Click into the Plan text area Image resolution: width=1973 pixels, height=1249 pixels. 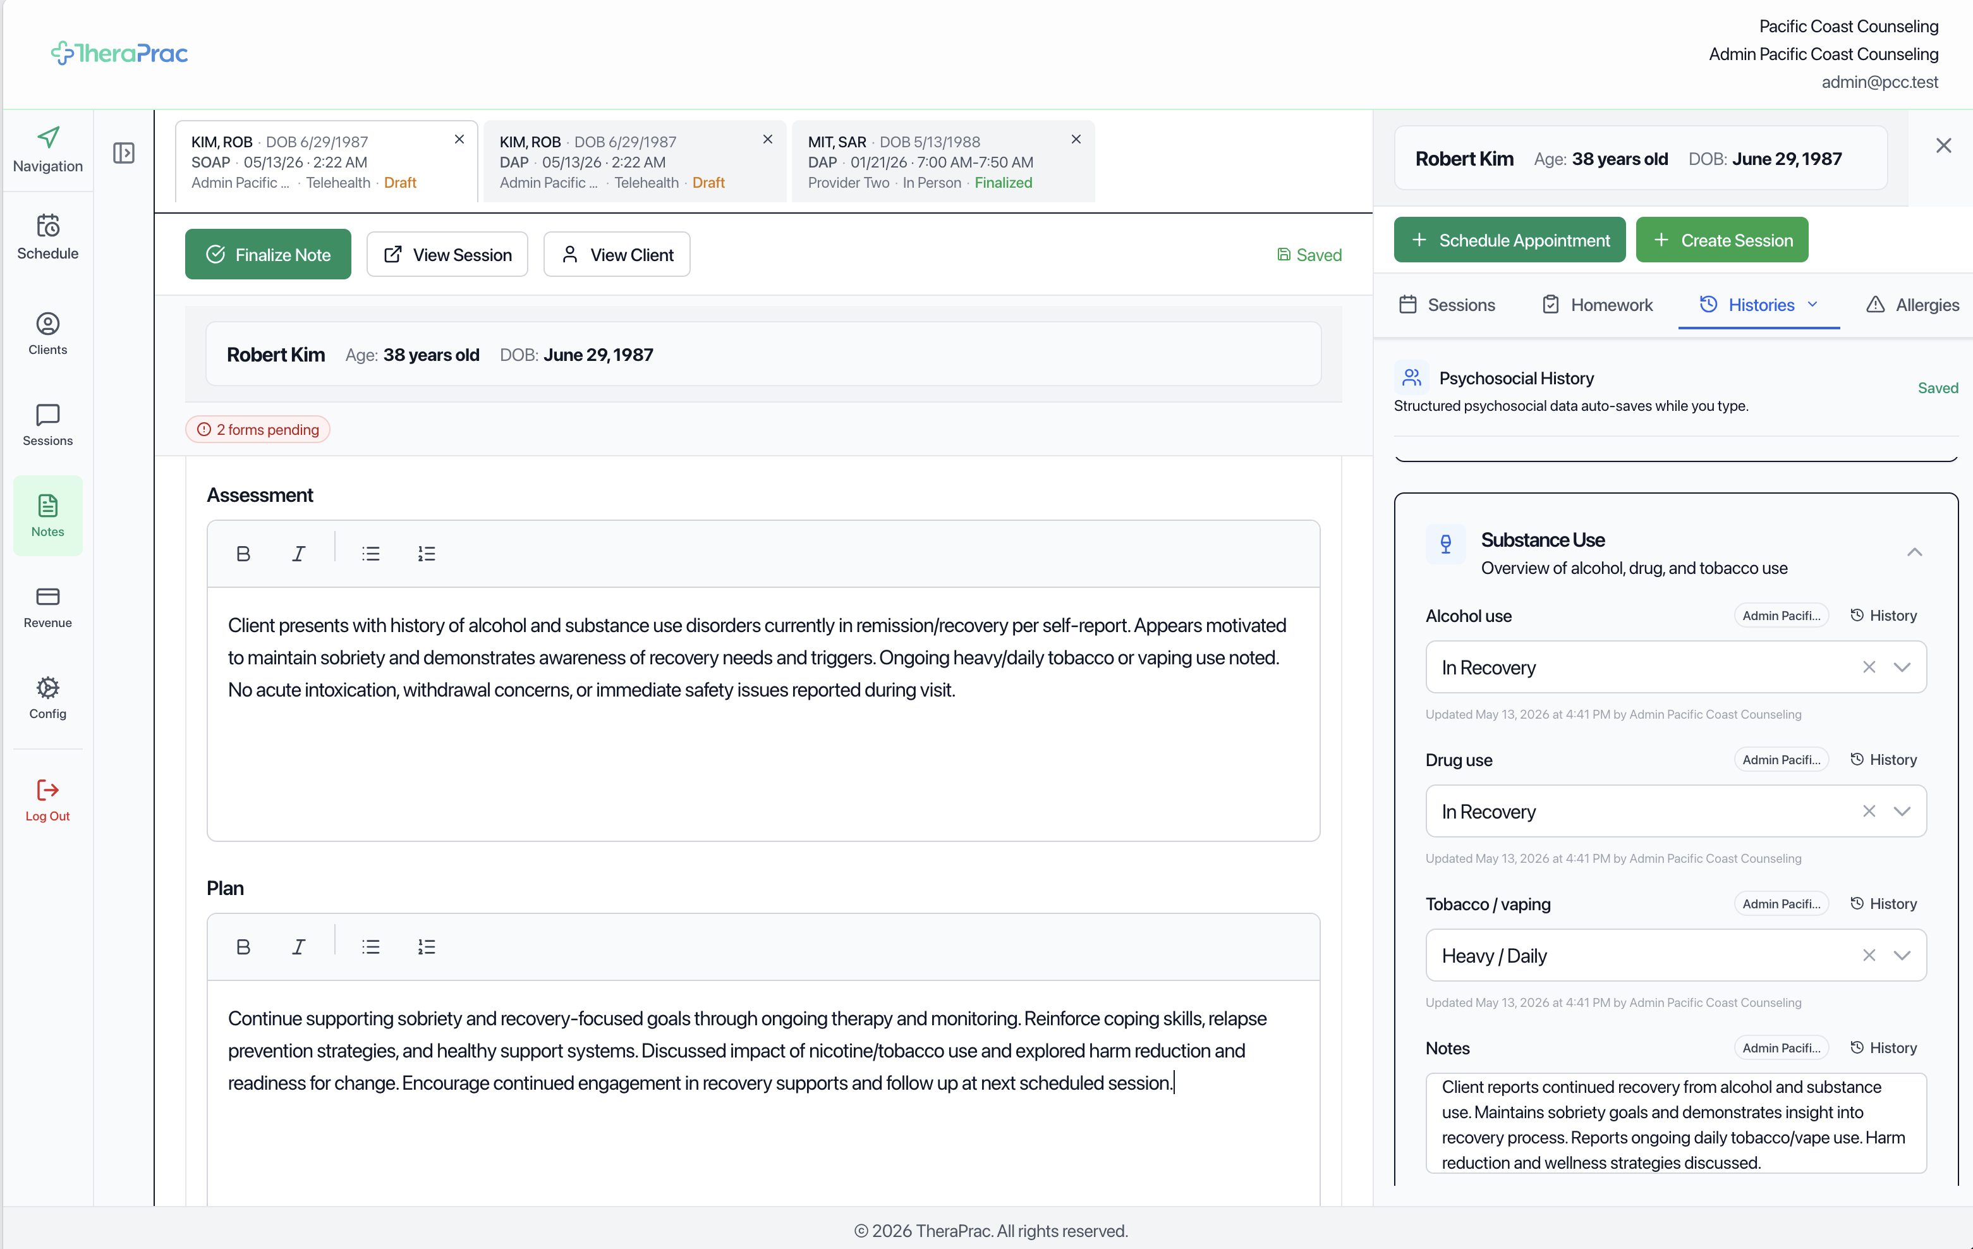pos(763,1094)
